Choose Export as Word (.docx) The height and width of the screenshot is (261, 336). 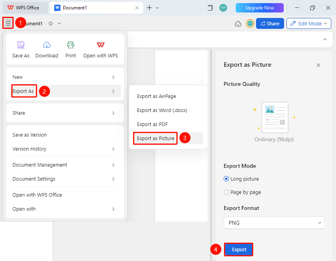point(162,110)
